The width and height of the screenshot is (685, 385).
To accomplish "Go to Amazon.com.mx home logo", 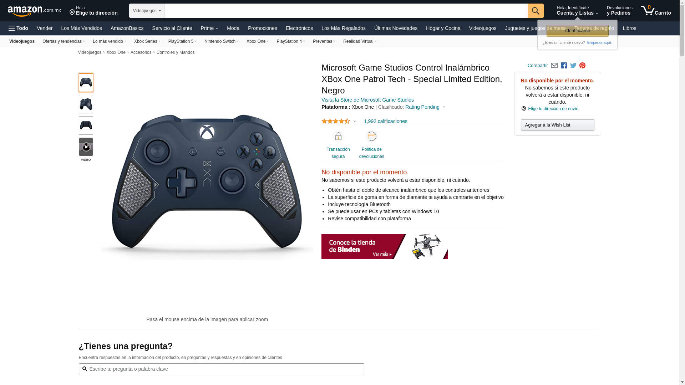I will pyautogui.click(x=34, y=11).
